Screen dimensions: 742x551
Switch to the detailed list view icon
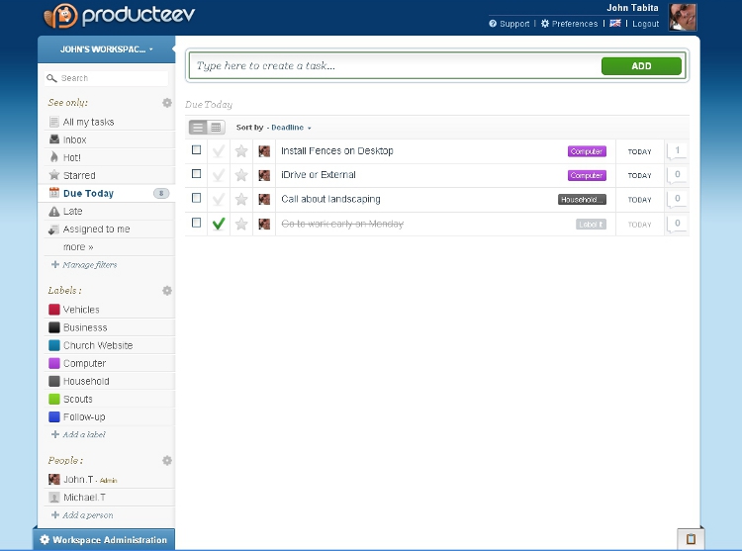click(216, 128)
